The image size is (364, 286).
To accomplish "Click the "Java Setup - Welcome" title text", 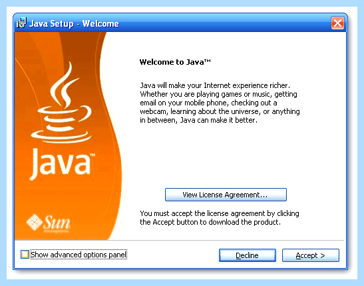I will [x=74, y=23].
